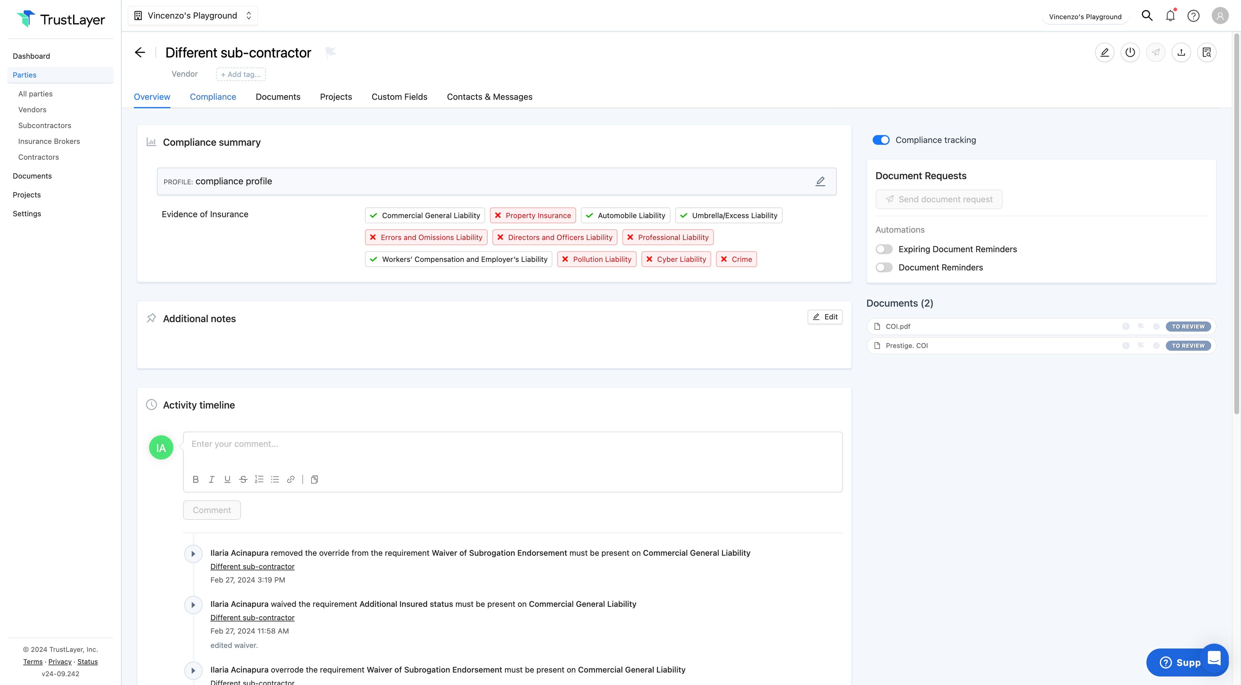
Task: Open the notifications bell
Action: point(1170,16)
